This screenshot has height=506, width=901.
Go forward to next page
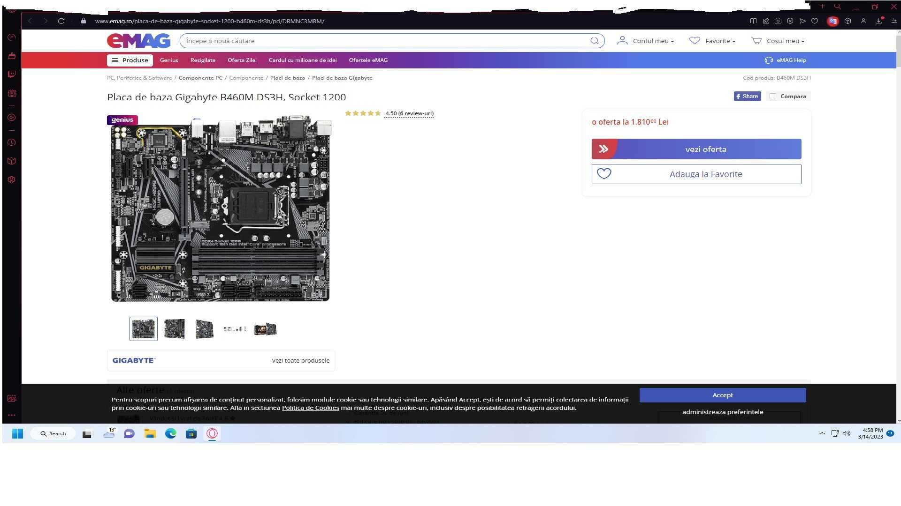[46, 21]
